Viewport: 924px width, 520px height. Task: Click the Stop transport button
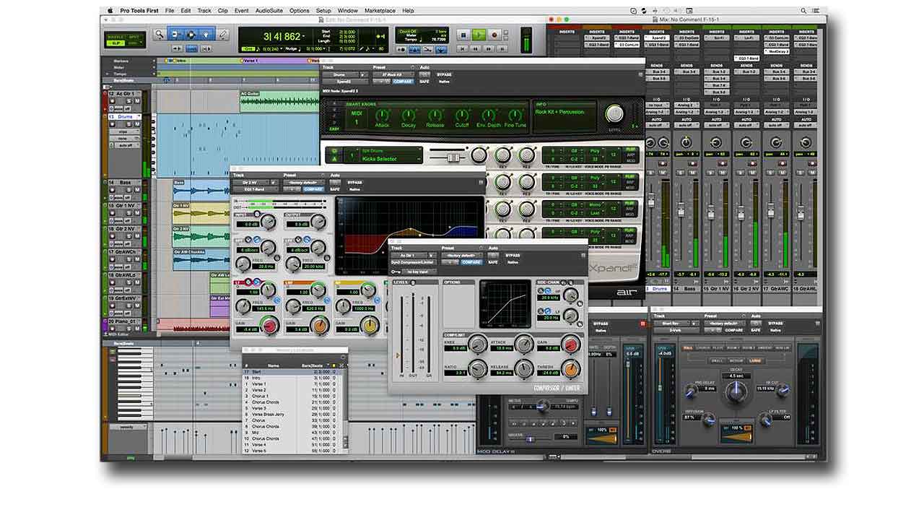(463, 35)
